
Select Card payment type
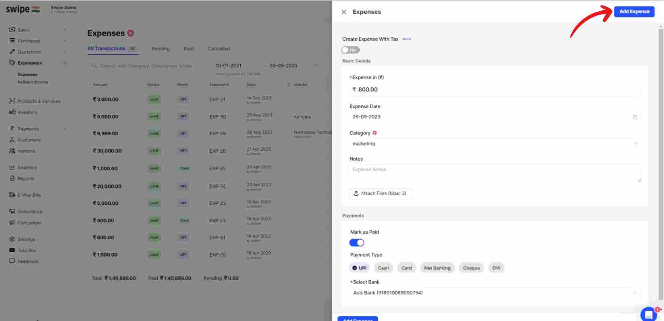406,268
